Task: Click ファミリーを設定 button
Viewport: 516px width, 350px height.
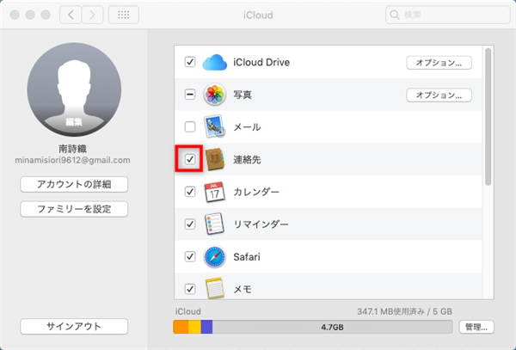Action: (x=74, y=209)
